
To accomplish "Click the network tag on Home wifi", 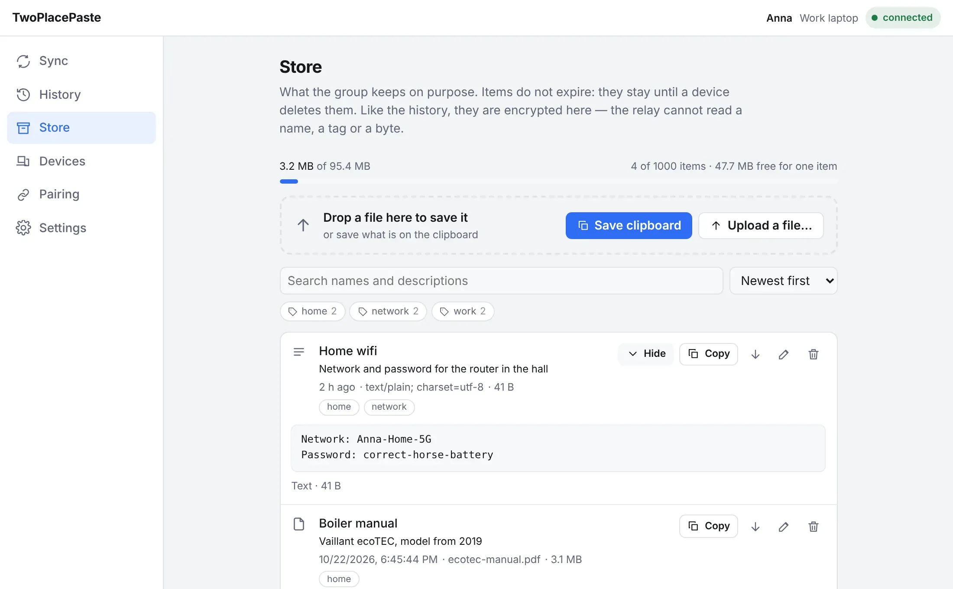I will (x=389, y=407).
